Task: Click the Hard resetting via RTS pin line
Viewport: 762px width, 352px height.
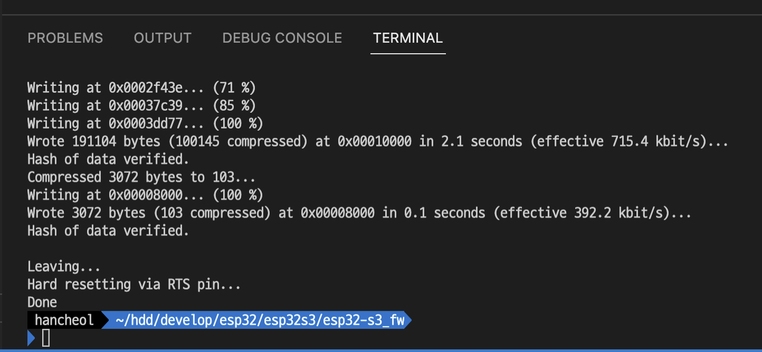Action: [134, 284]
